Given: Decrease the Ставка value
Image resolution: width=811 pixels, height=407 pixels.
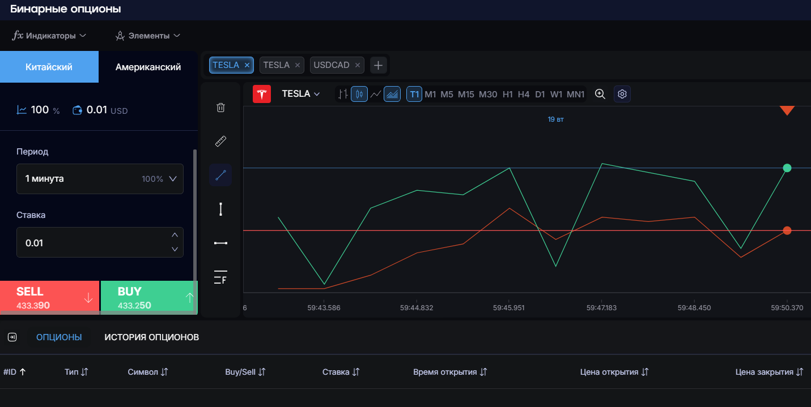Looking at the screenshot, I should click(175, 250).
